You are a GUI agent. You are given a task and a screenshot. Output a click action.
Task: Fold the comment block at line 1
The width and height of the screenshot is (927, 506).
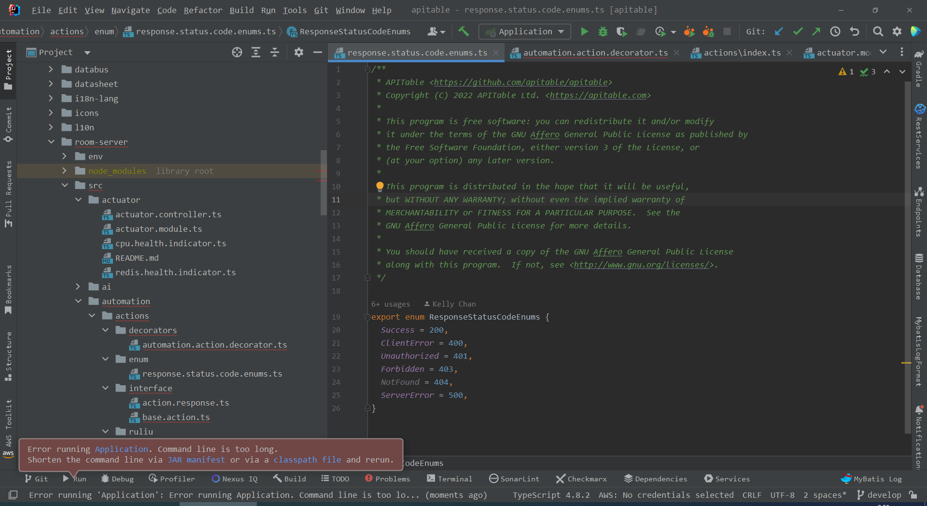[367, 70]
